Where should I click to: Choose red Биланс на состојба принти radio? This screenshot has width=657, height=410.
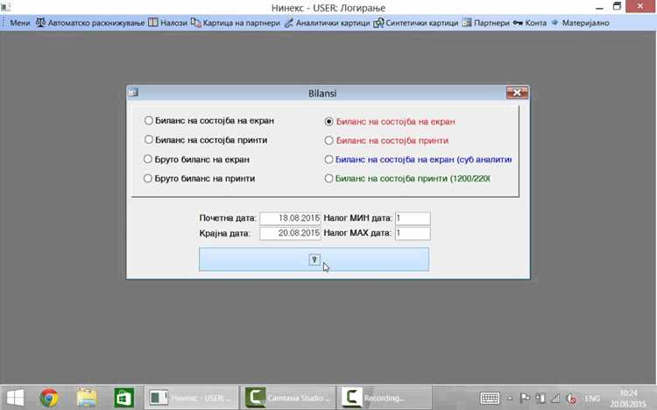tap(328, 140)
